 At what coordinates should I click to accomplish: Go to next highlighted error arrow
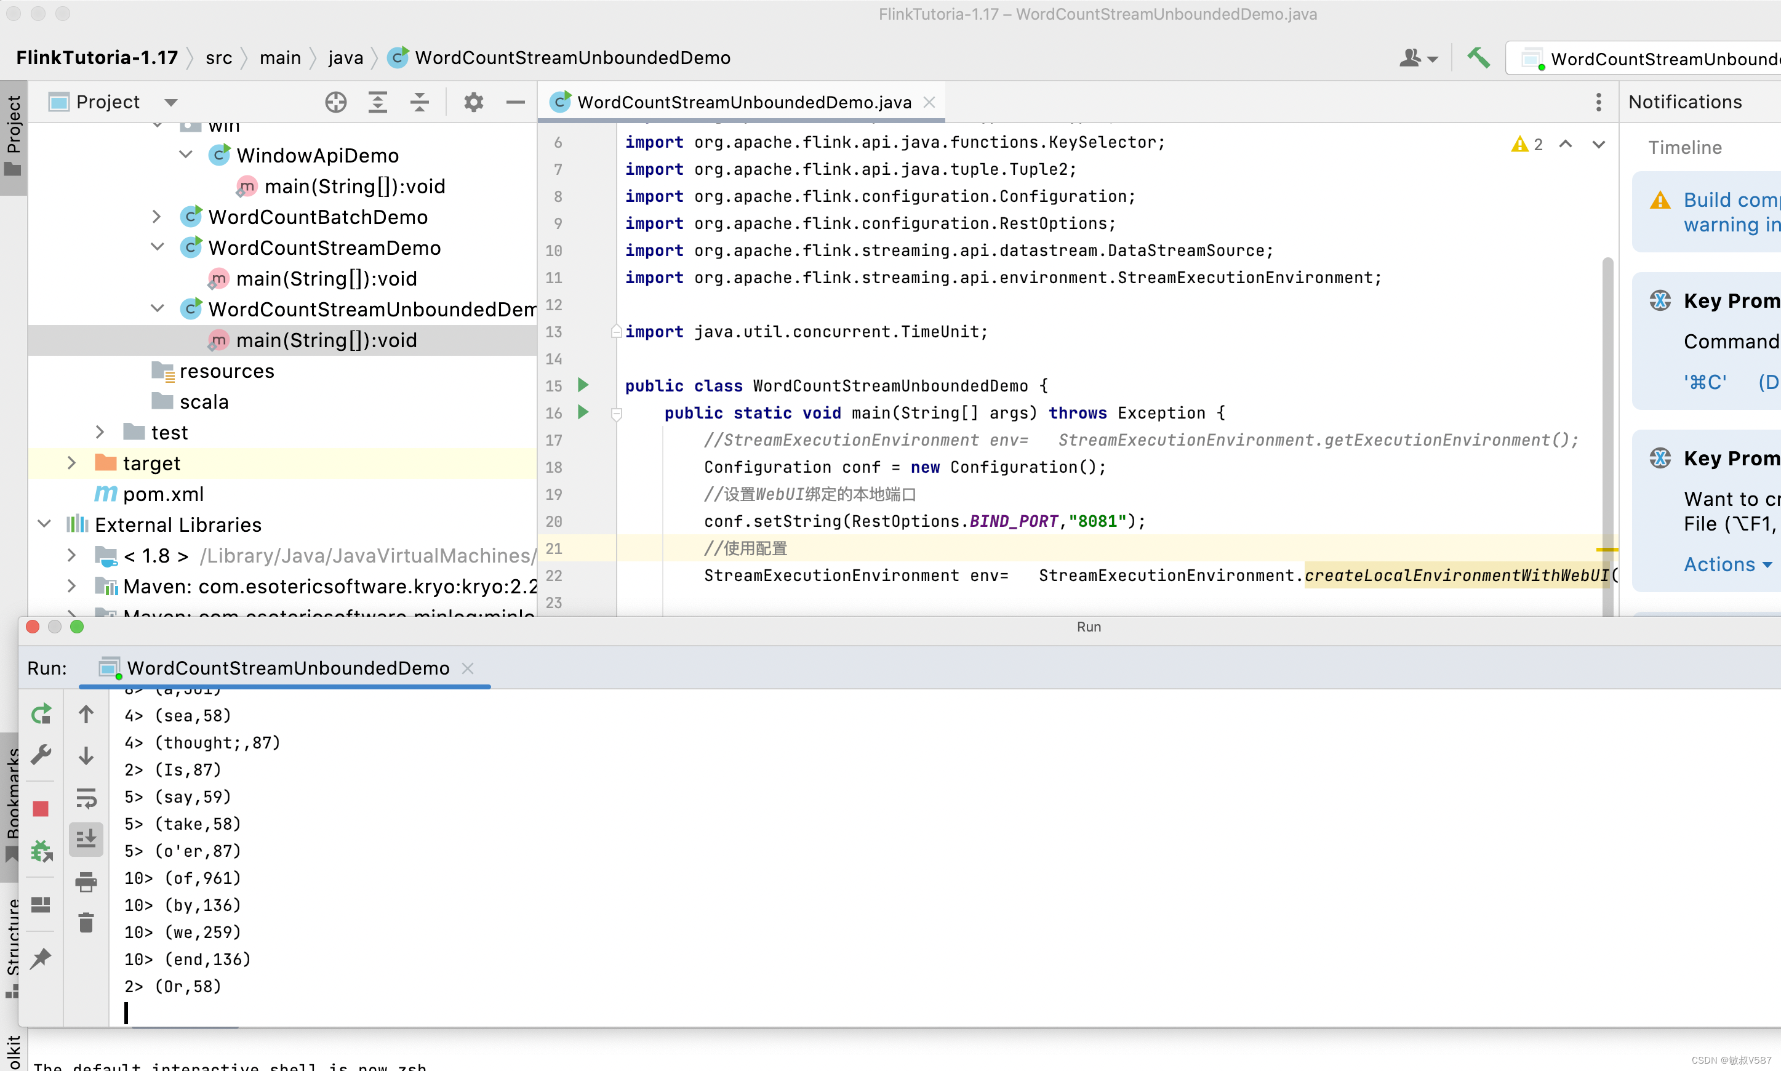[1598, 145]
